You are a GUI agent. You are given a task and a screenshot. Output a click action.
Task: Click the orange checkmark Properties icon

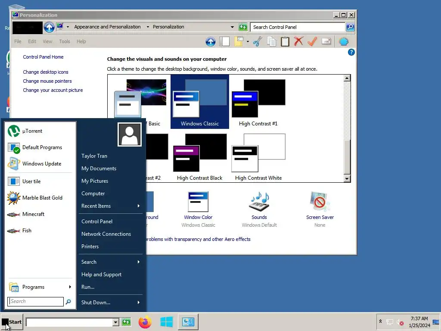tap(312, 42)
